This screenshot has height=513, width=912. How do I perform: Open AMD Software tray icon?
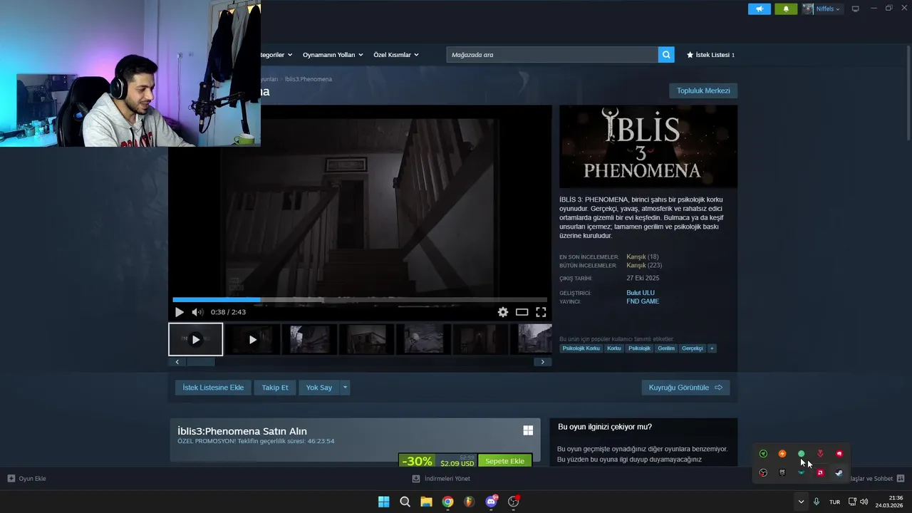pyautogui.click(x=820, y=472)
